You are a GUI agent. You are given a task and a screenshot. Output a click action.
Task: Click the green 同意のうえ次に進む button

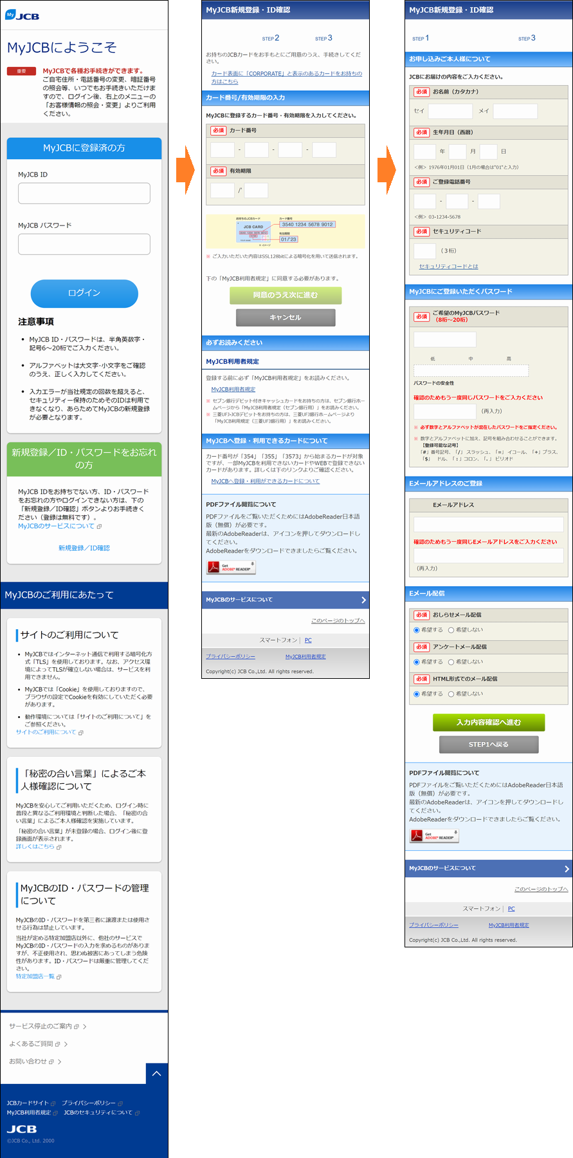(286, 295)
